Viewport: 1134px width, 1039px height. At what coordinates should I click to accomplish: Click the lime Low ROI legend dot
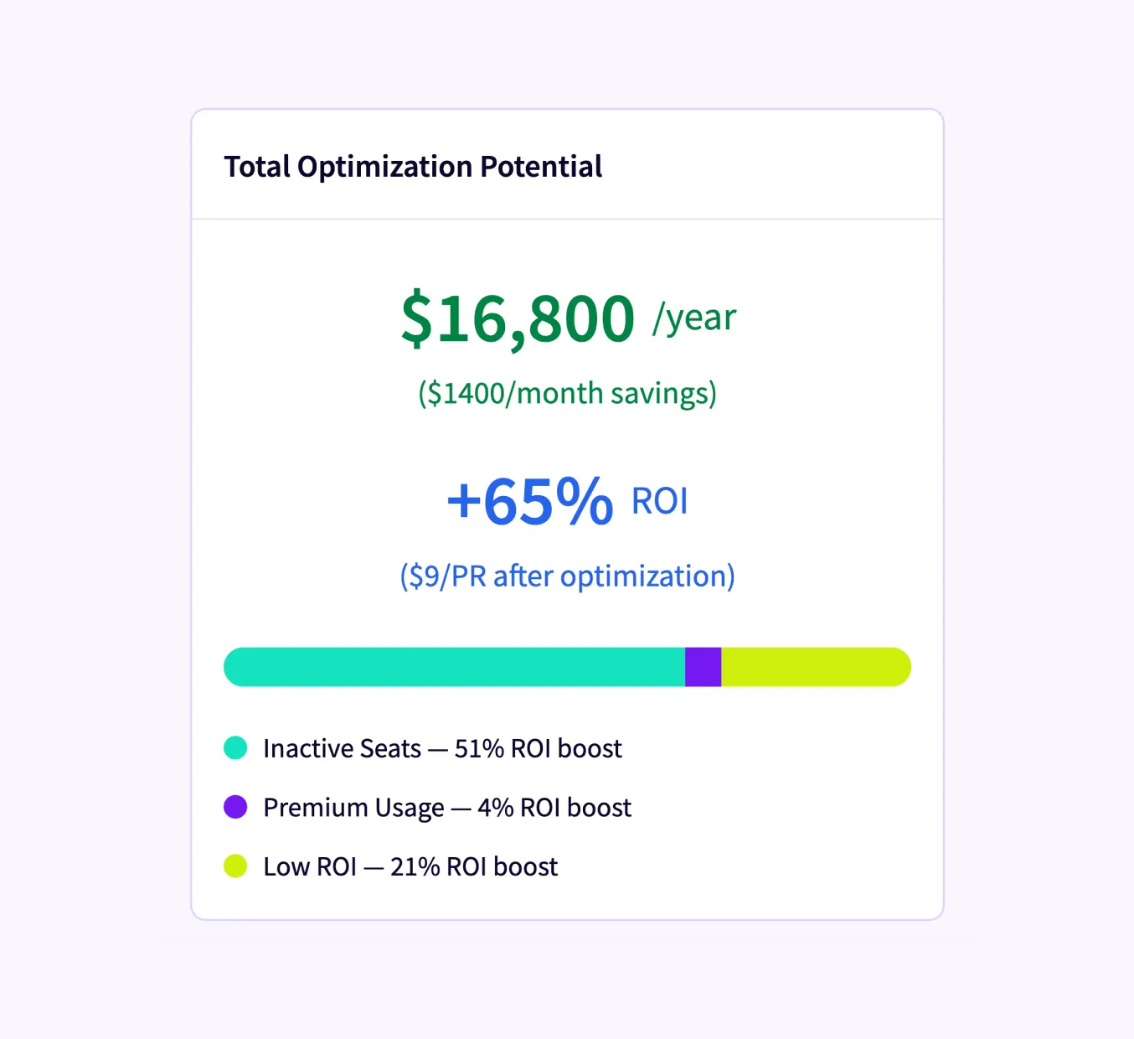tap(235, 866)
